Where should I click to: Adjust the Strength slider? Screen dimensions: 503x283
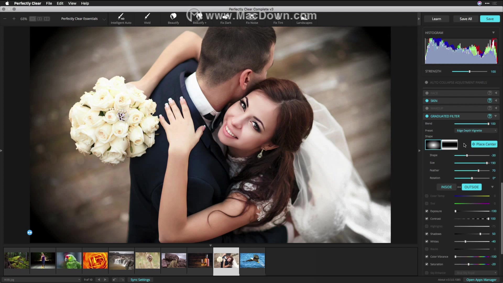[469, 72]
